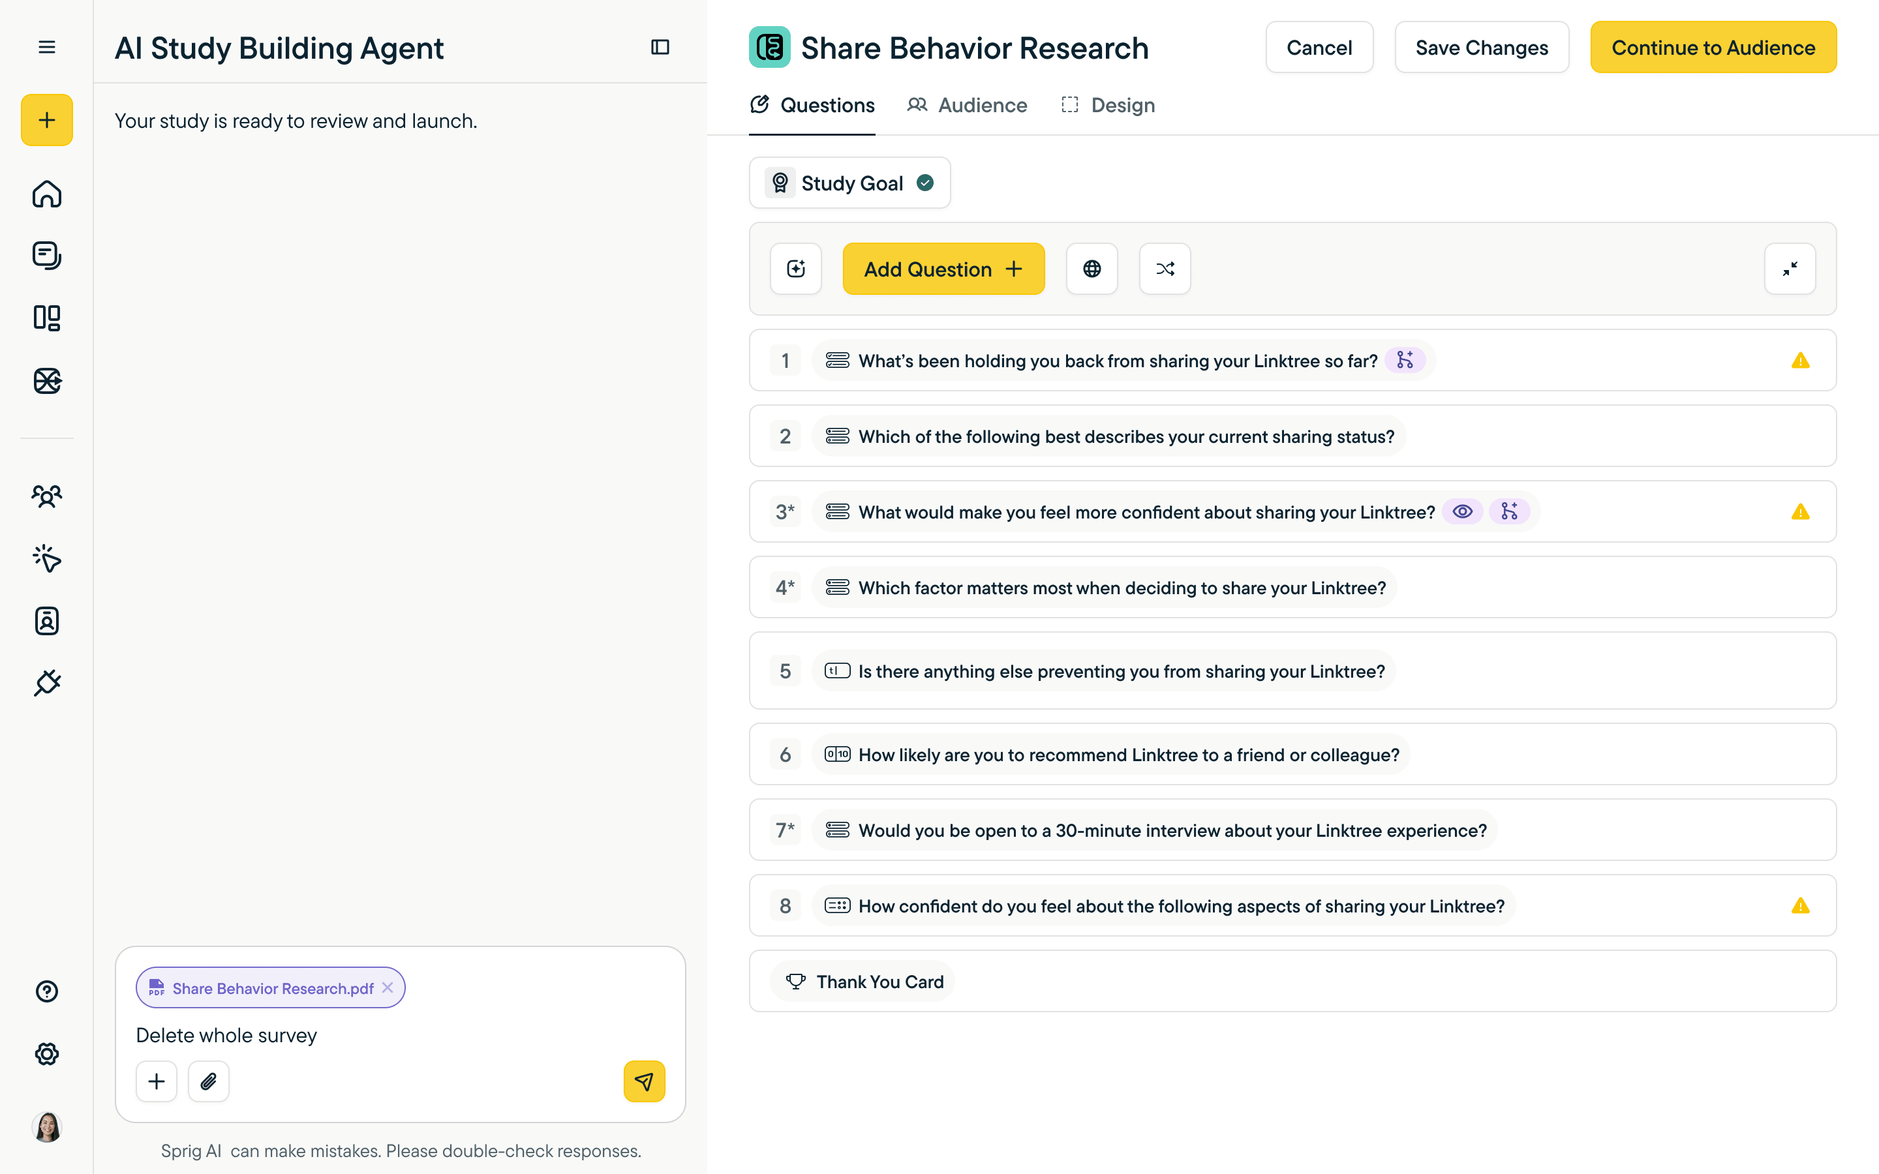Click the 'Your study is ready to review' message
Viewport: 1879px width, 1174px height.
(296, 121)
